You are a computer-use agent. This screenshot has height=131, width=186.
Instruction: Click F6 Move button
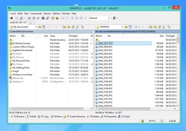pos(56,117)
